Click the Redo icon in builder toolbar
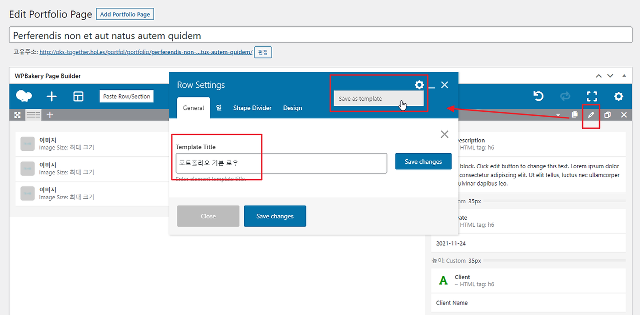 click(565, 96)
